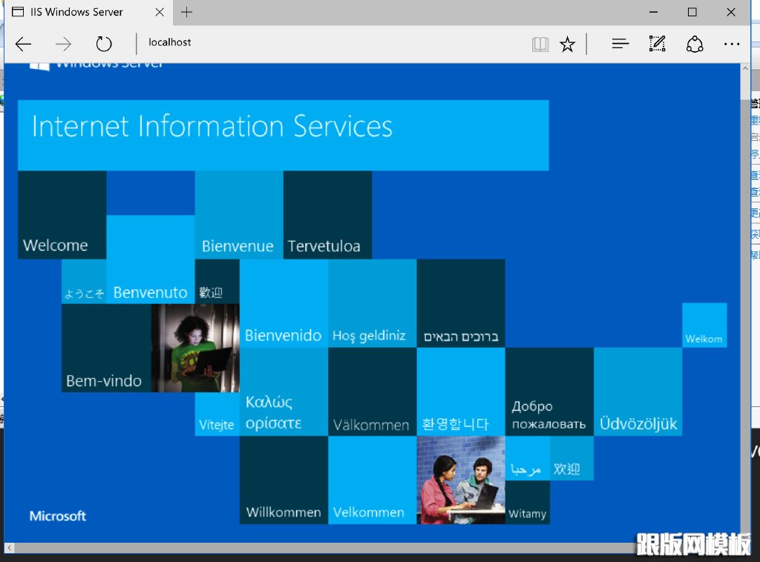This screenshot has height=562, width=760.
Task: Open a new tab with plus button
Action: pyautogui.click(x=187, y=12)
